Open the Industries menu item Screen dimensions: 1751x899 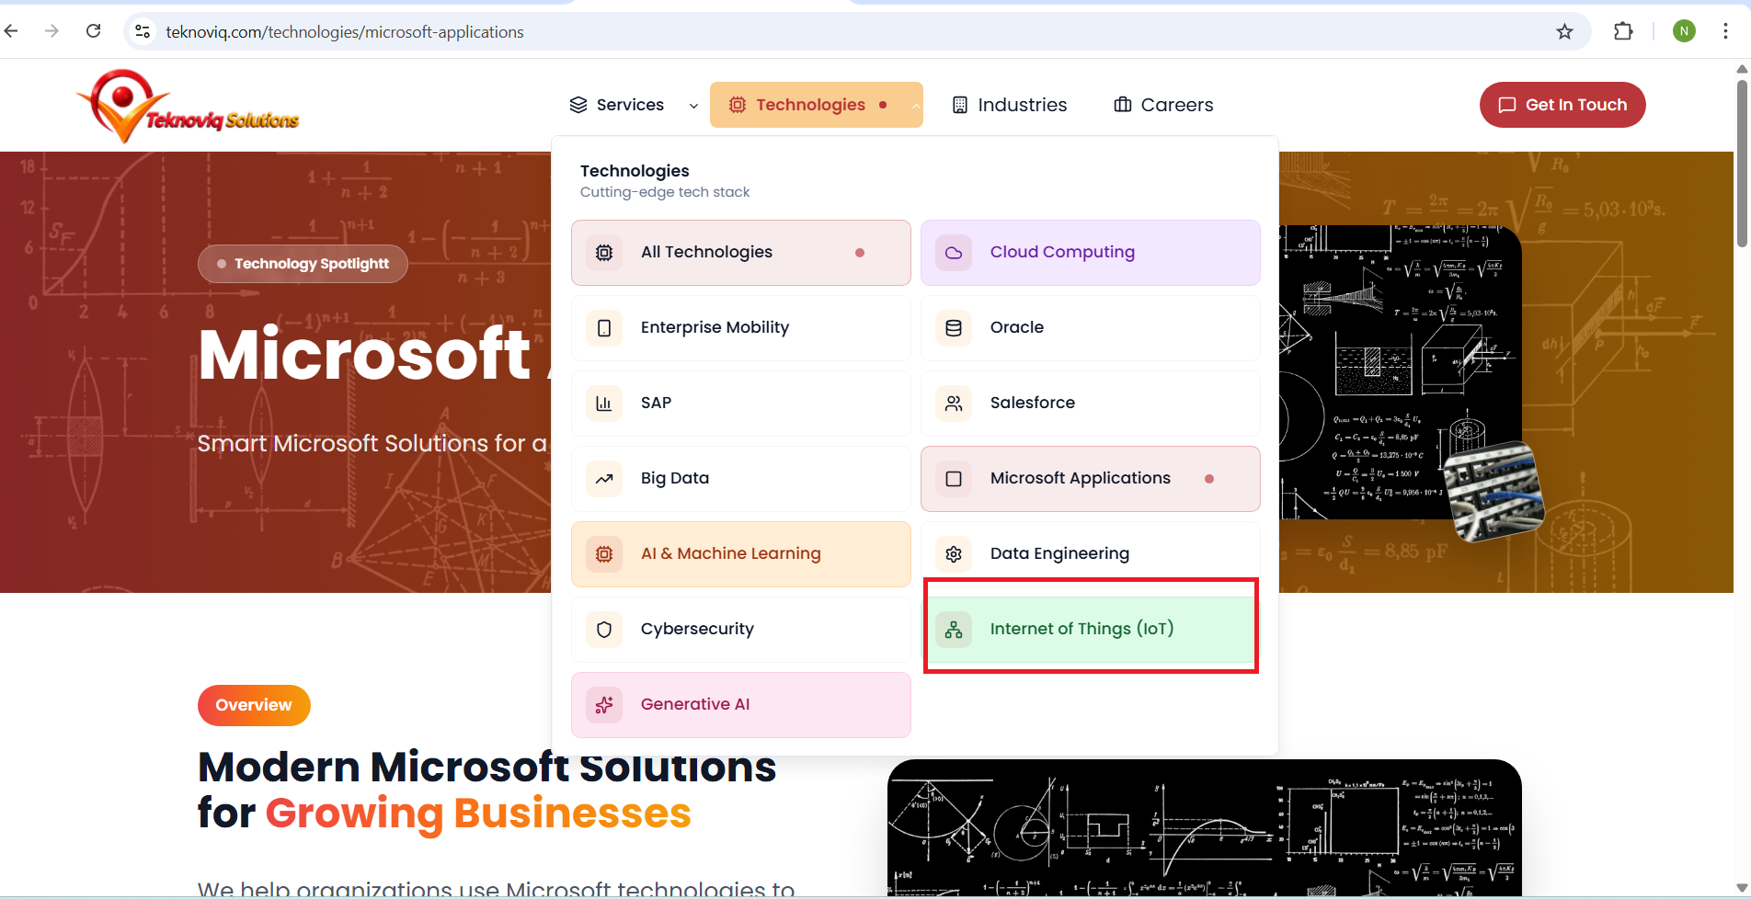click(x=1010, y=105)
